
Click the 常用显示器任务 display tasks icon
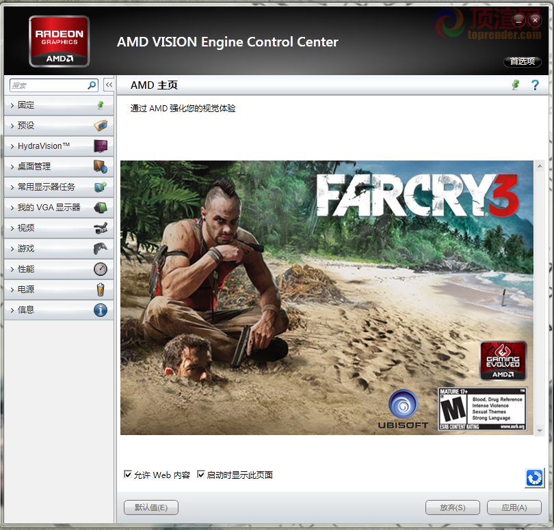click(101, 186)
